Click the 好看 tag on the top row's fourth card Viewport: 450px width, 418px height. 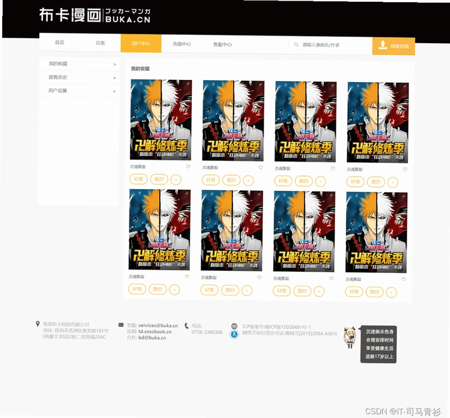355,182
